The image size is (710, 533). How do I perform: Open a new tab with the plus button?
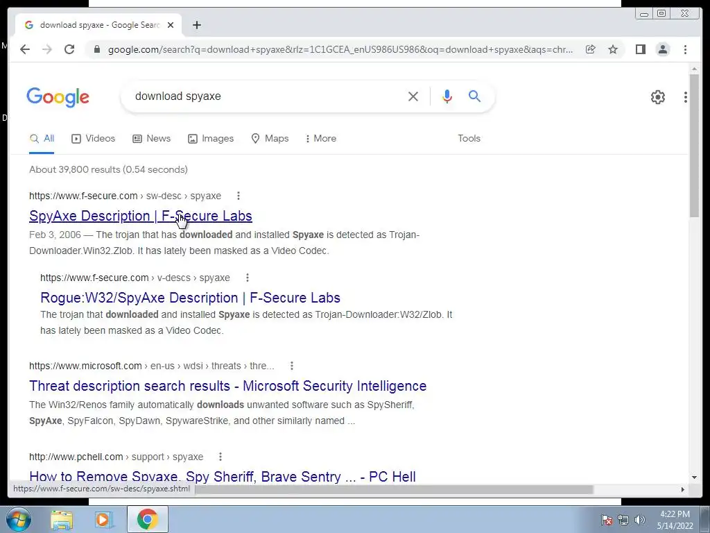tap(196, 25)
